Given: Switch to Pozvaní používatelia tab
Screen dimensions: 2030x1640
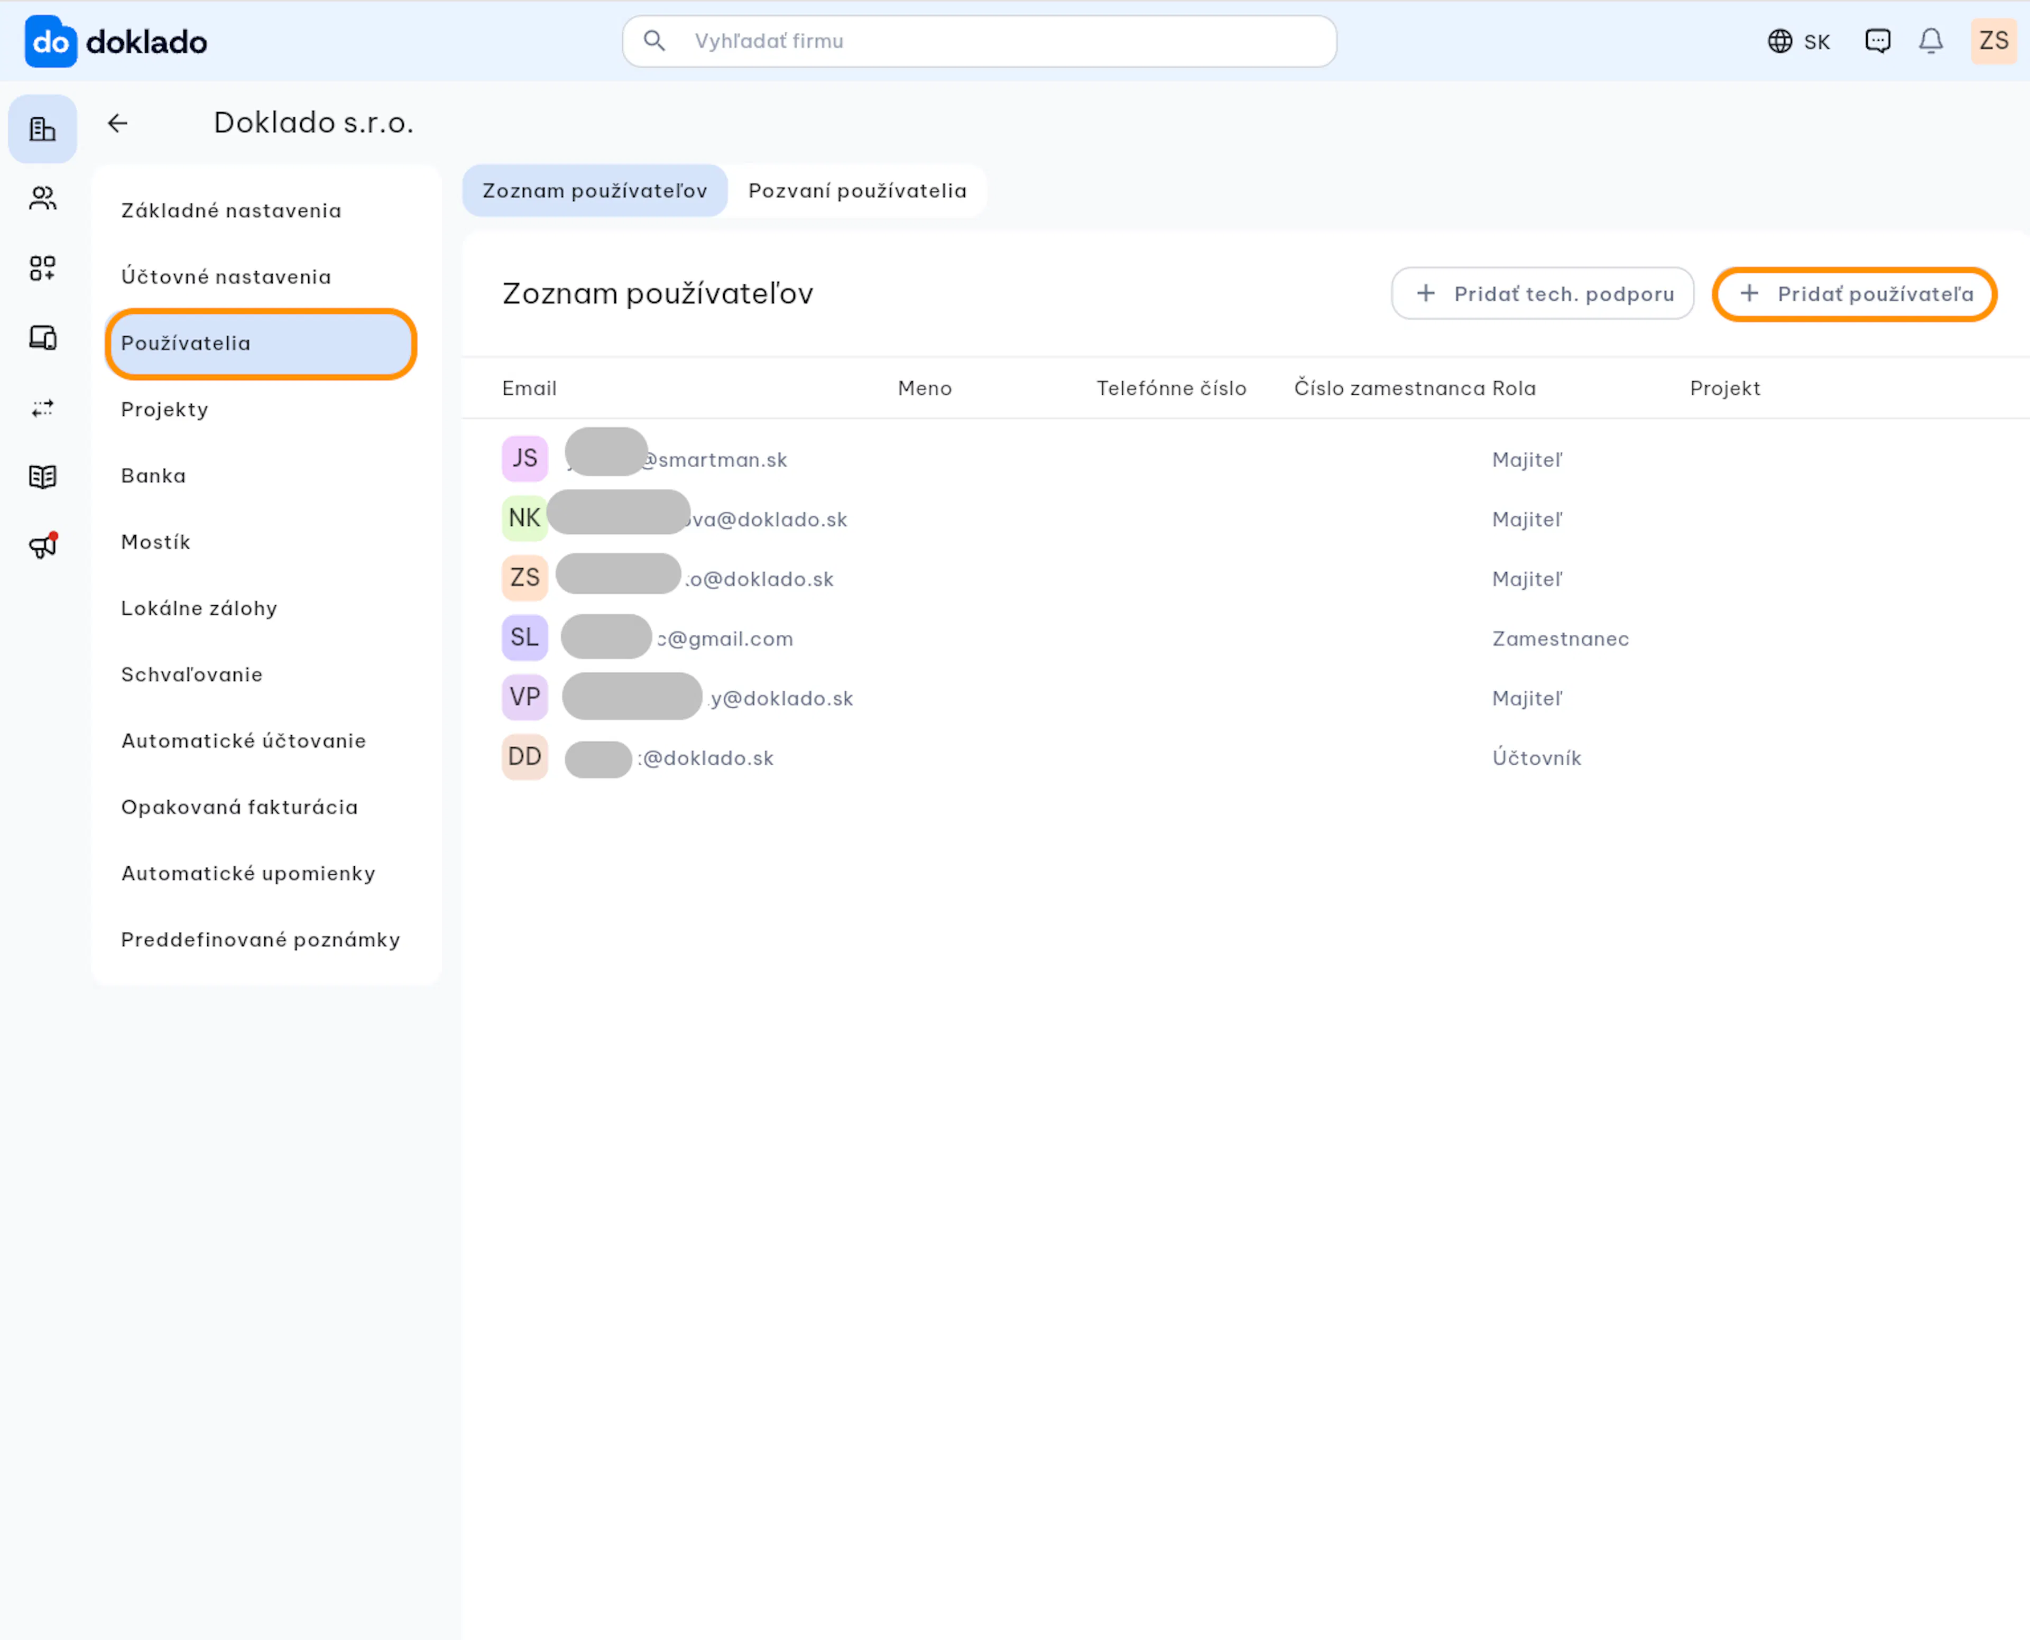Looking at the screenshot, I should 857,191.
